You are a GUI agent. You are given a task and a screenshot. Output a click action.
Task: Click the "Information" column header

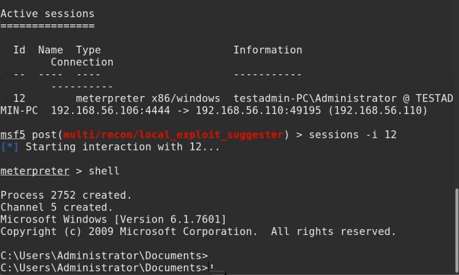pos(267,50)
